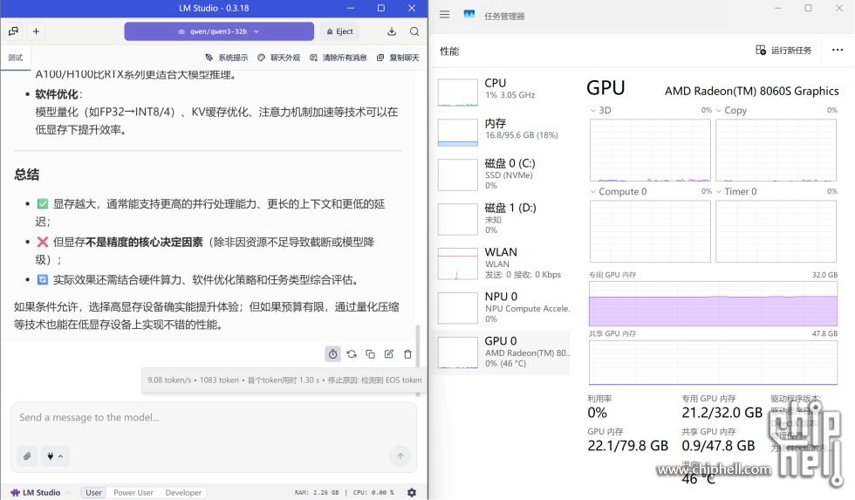The width and height of the screenshot is (855, 500).
Task: Click 清除所有消息 to clear all messages
Action: click(339, 58)
